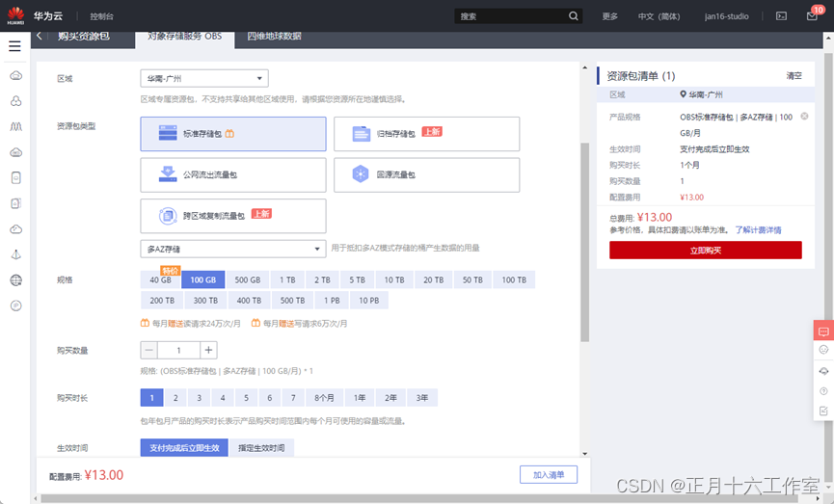Choose the 100 TB specification

coord(514,279)
